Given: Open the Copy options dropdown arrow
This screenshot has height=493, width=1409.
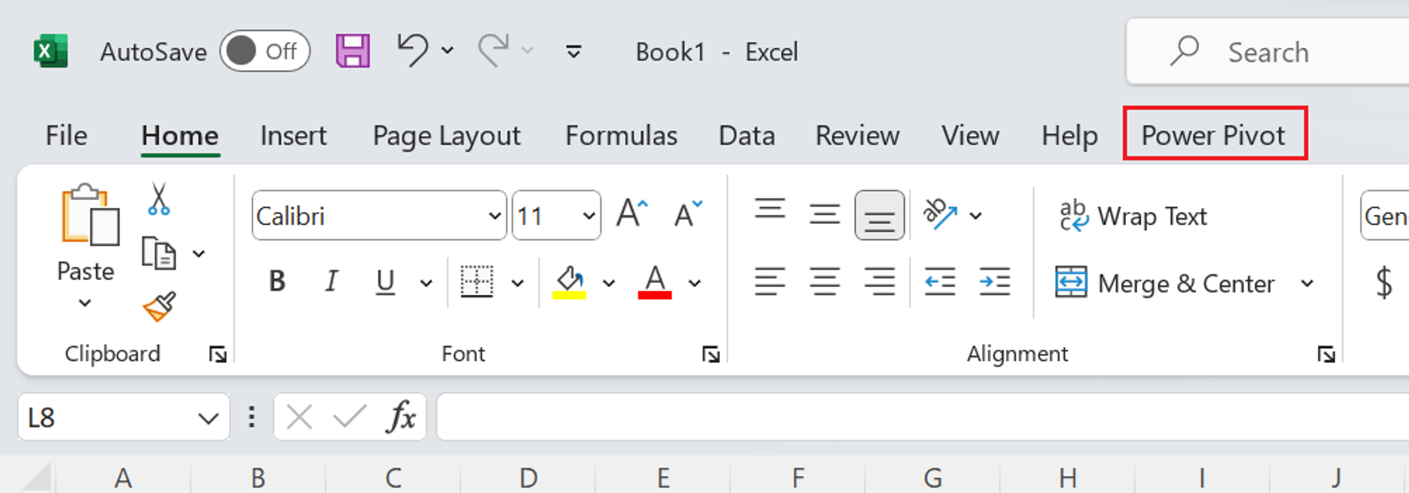Looking at the screenshot, I should point(199,254).
